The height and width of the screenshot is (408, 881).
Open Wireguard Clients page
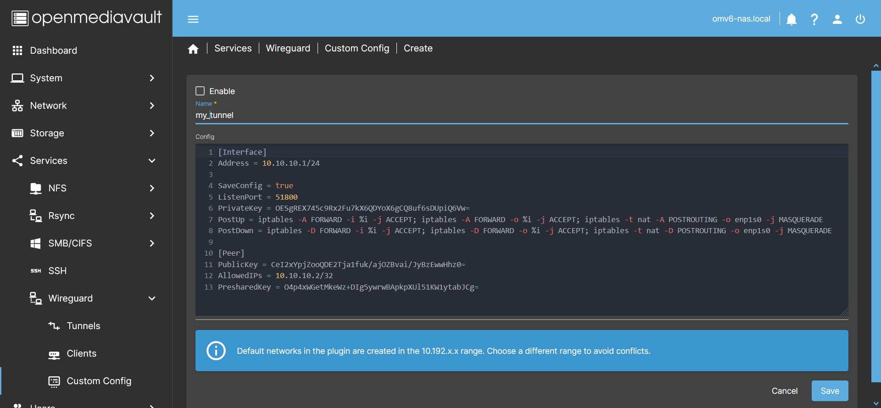(81, 353)
